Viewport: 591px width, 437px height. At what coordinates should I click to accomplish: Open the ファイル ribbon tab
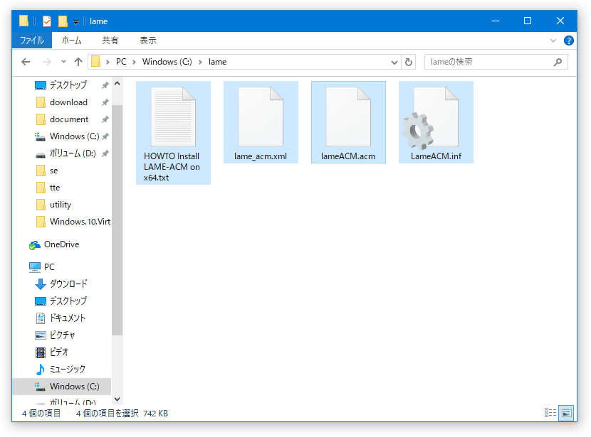[31, 41]
